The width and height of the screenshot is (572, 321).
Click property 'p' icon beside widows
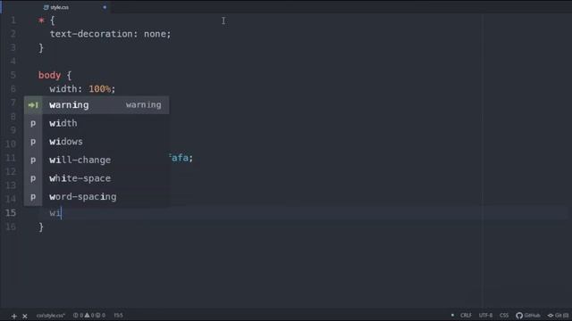tap(33, 142)
